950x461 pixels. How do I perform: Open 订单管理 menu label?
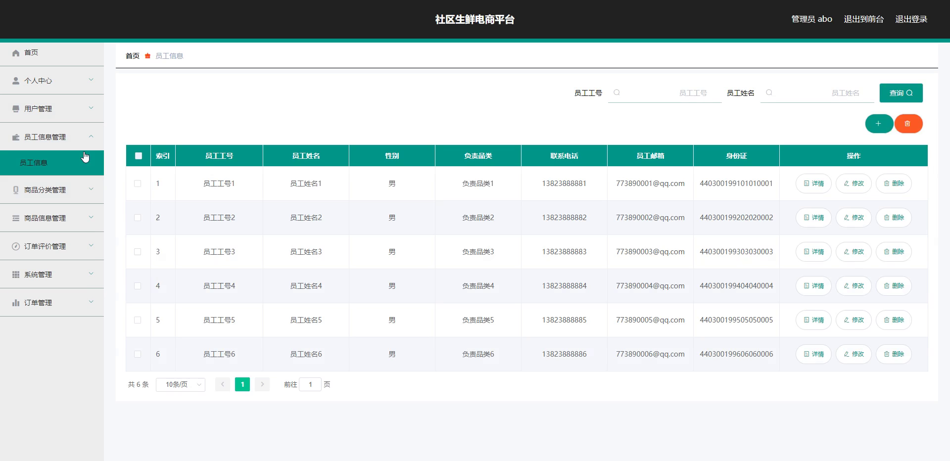point(38,303)
